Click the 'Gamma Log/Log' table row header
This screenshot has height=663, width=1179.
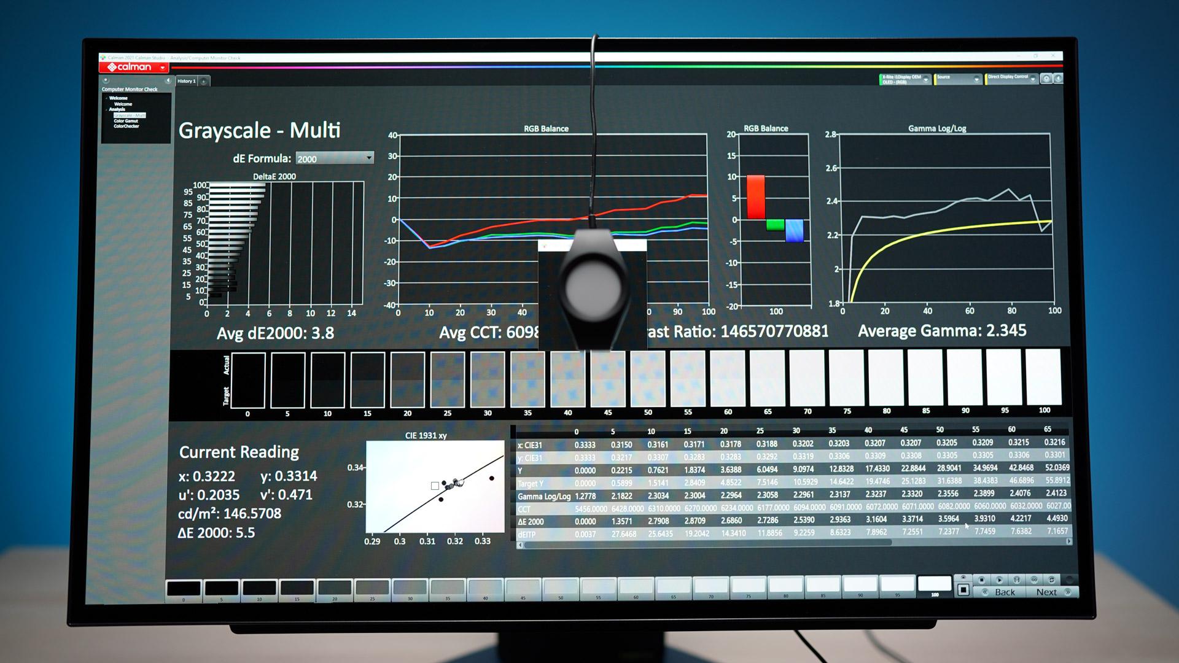point(544,496)
